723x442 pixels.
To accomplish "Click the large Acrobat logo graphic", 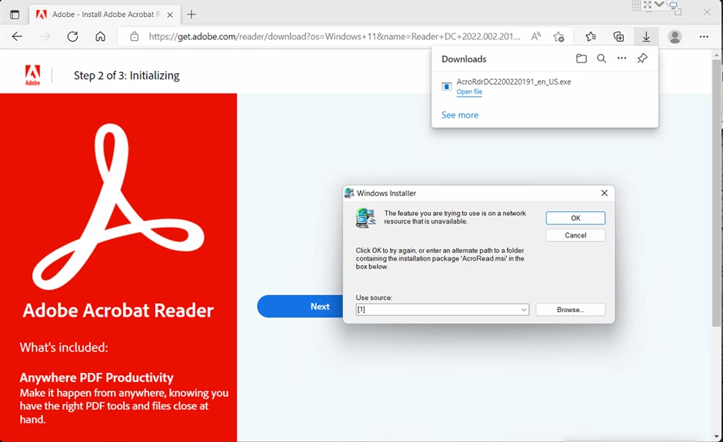I will pyautogui.click(x=118, y=207).
